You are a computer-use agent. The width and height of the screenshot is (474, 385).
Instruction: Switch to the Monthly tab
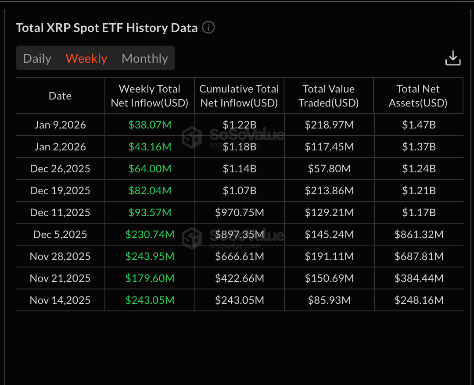[x=145, y=58]
